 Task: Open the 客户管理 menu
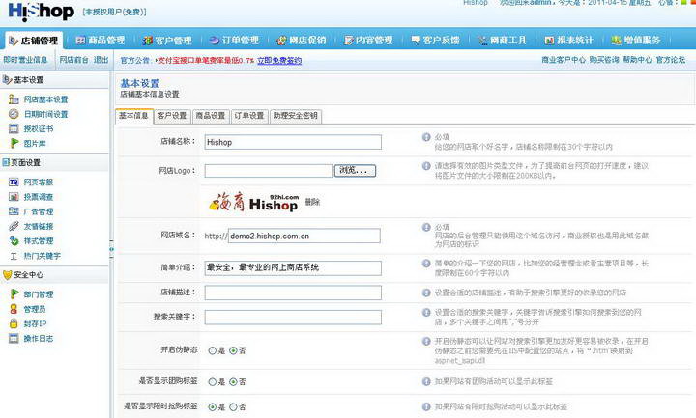(167, 41)
